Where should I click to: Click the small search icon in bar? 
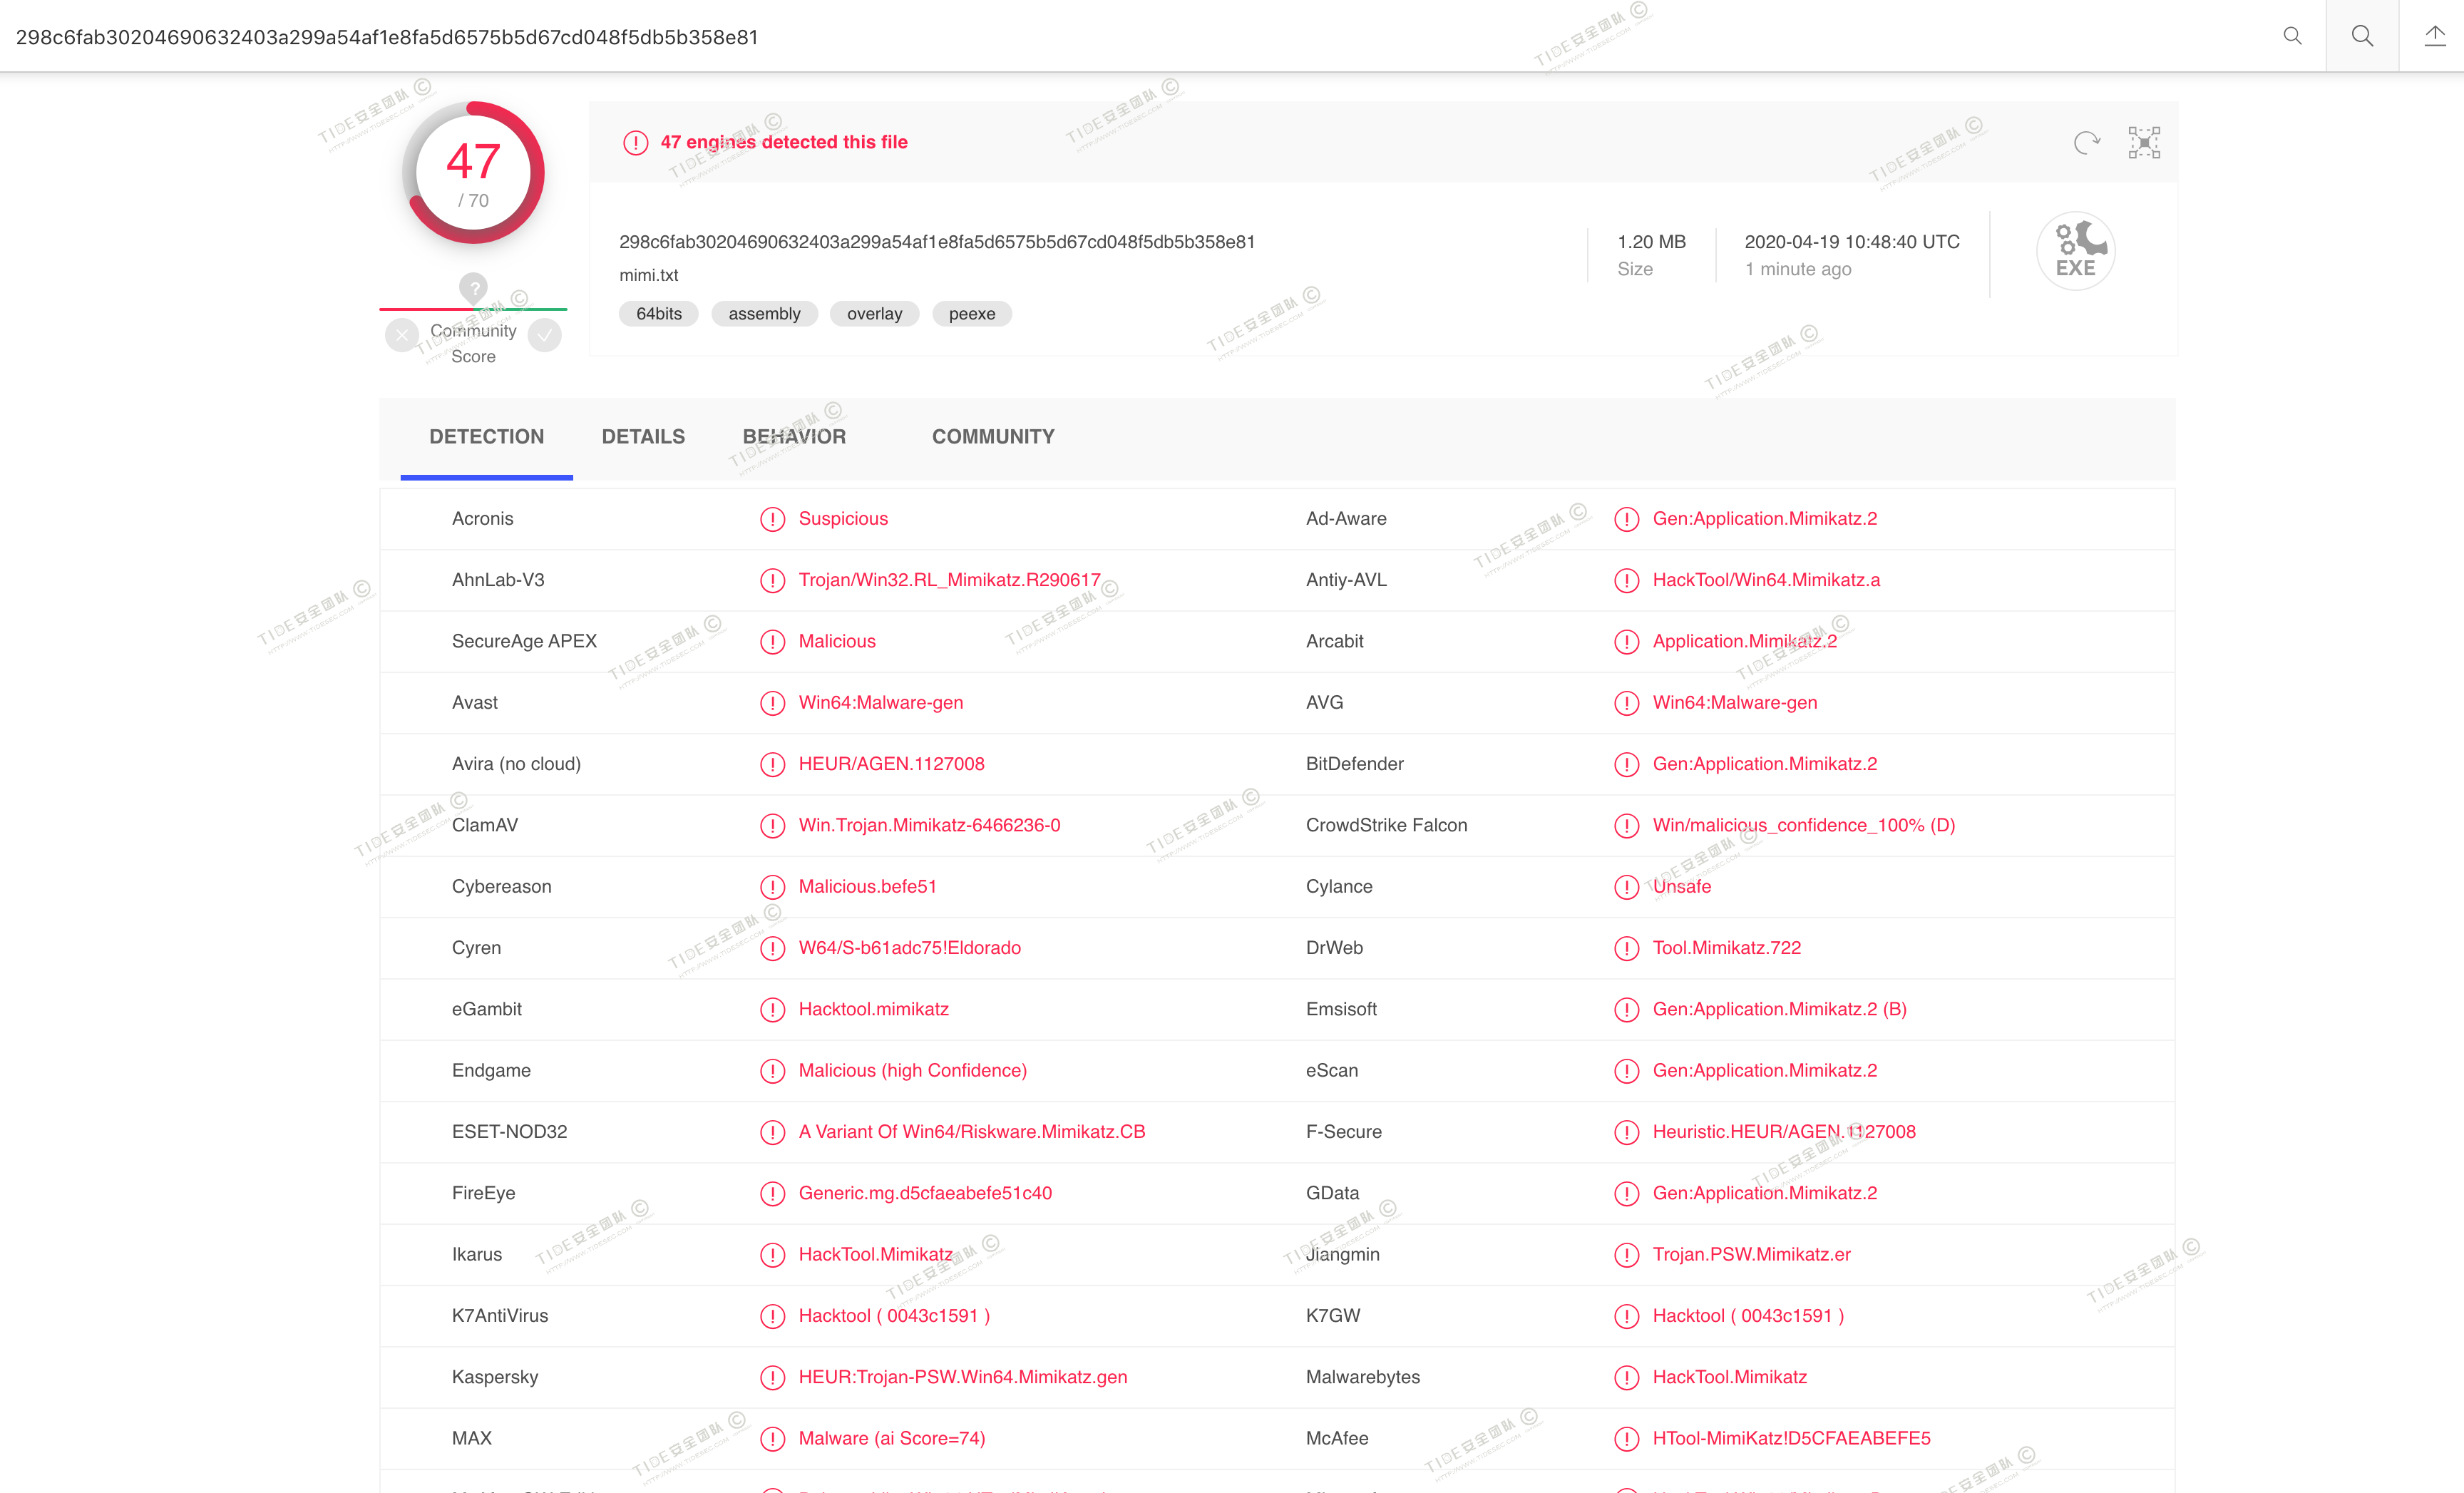(2292, 36)
